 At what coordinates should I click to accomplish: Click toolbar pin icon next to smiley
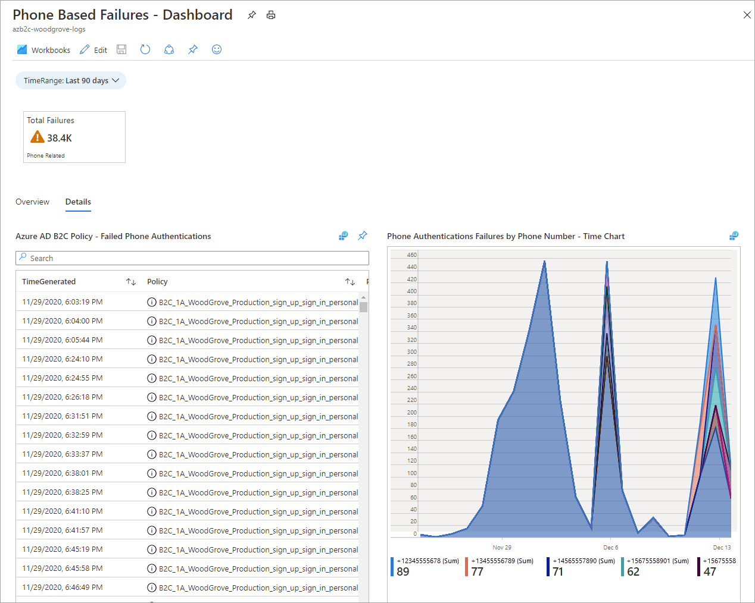tap(193, 49)
